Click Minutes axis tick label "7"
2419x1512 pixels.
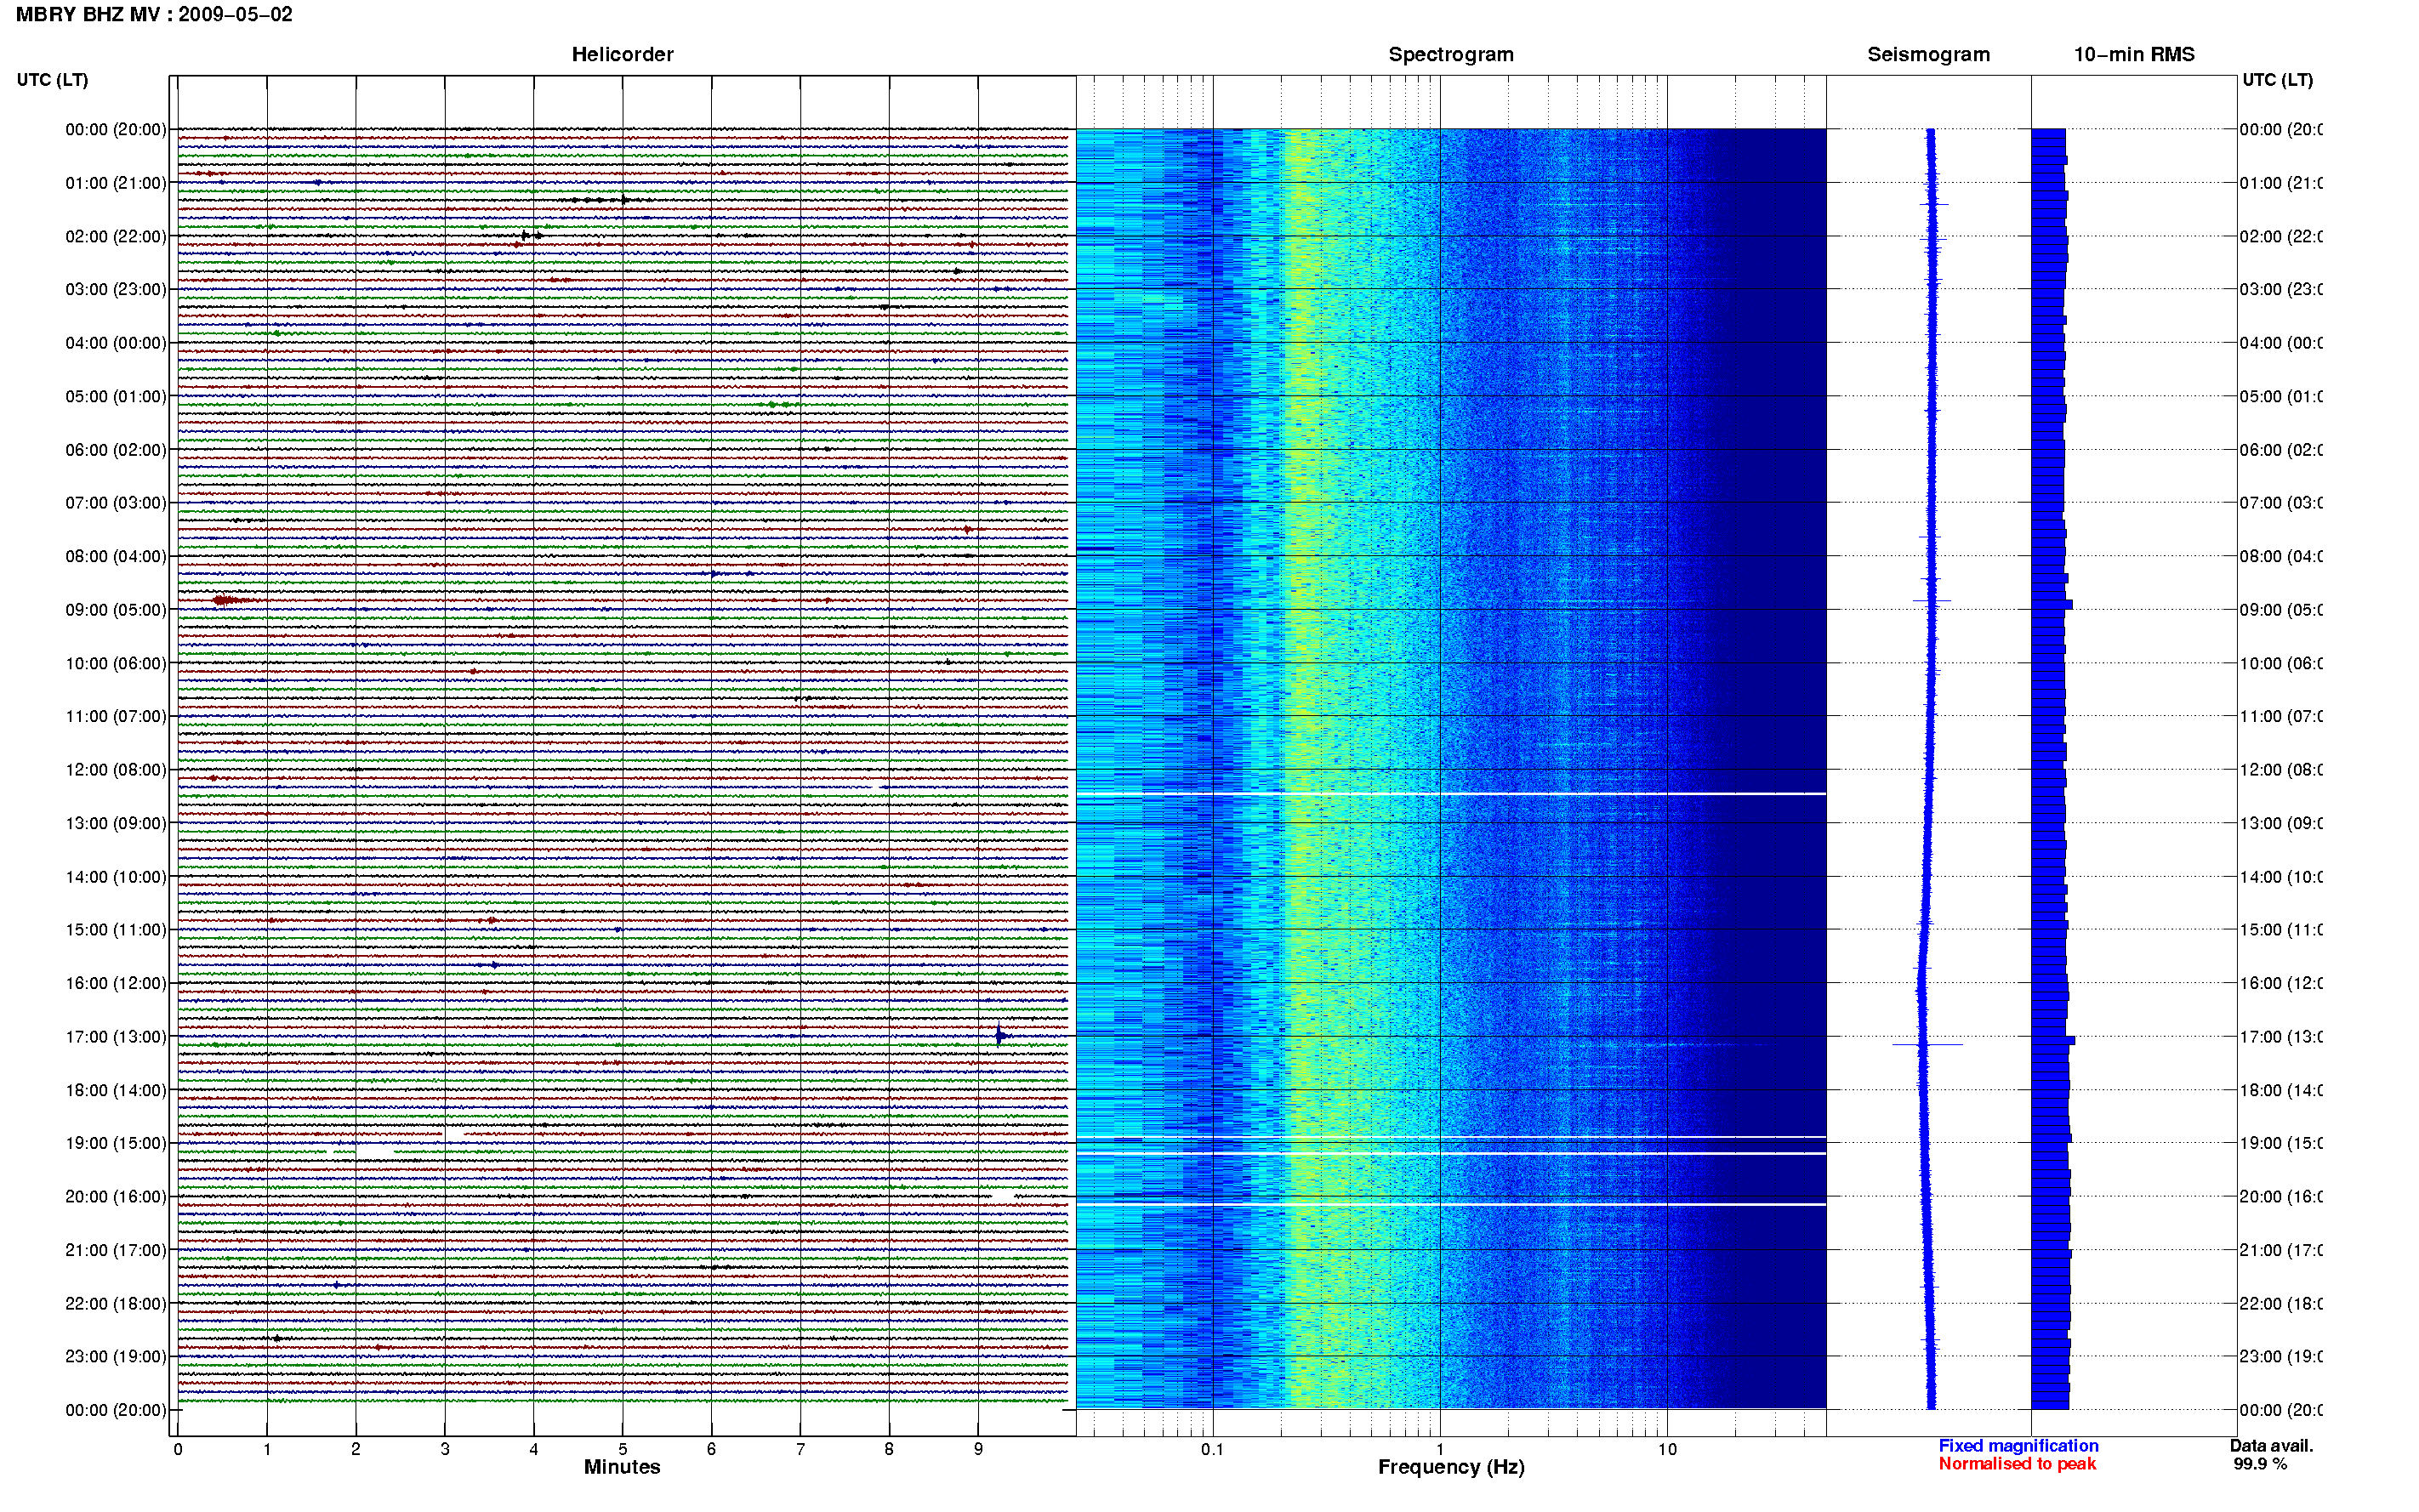tap(800, 1449)
